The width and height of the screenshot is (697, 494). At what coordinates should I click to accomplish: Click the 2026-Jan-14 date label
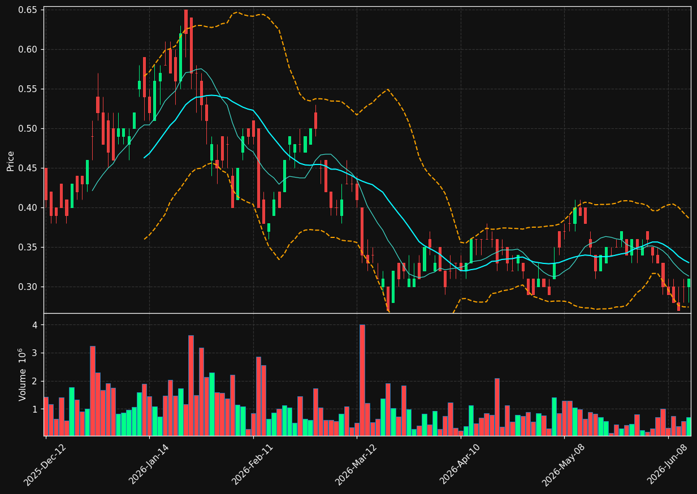149,465
